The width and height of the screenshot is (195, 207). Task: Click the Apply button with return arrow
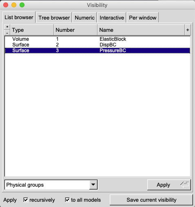169,185
